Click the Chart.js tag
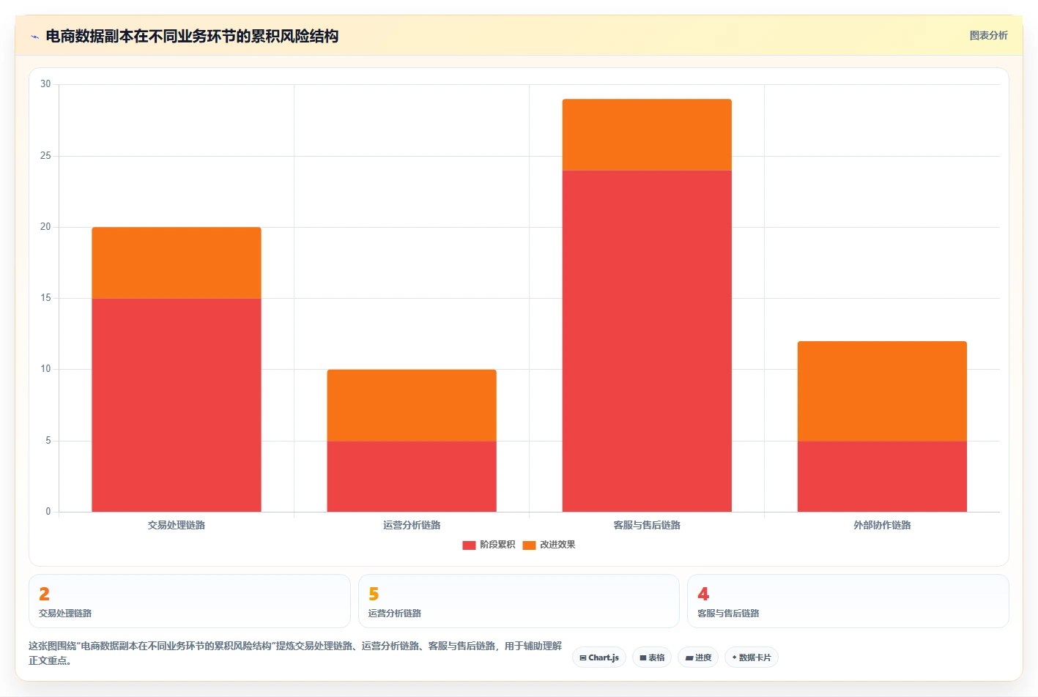 point(599,657)
